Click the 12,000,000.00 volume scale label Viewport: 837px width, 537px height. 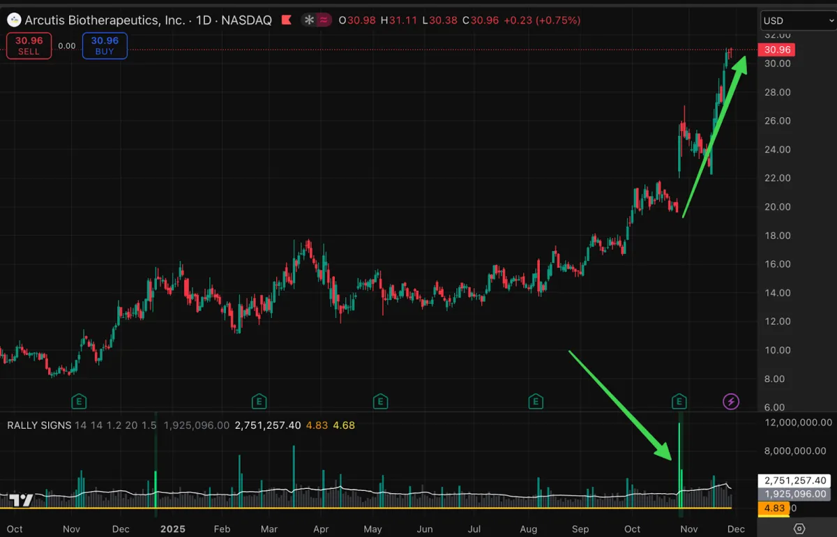click(798, 422)
